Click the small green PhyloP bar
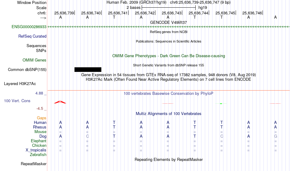 221,104
